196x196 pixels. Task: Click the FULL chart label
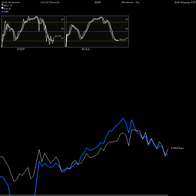click(85, 49)
